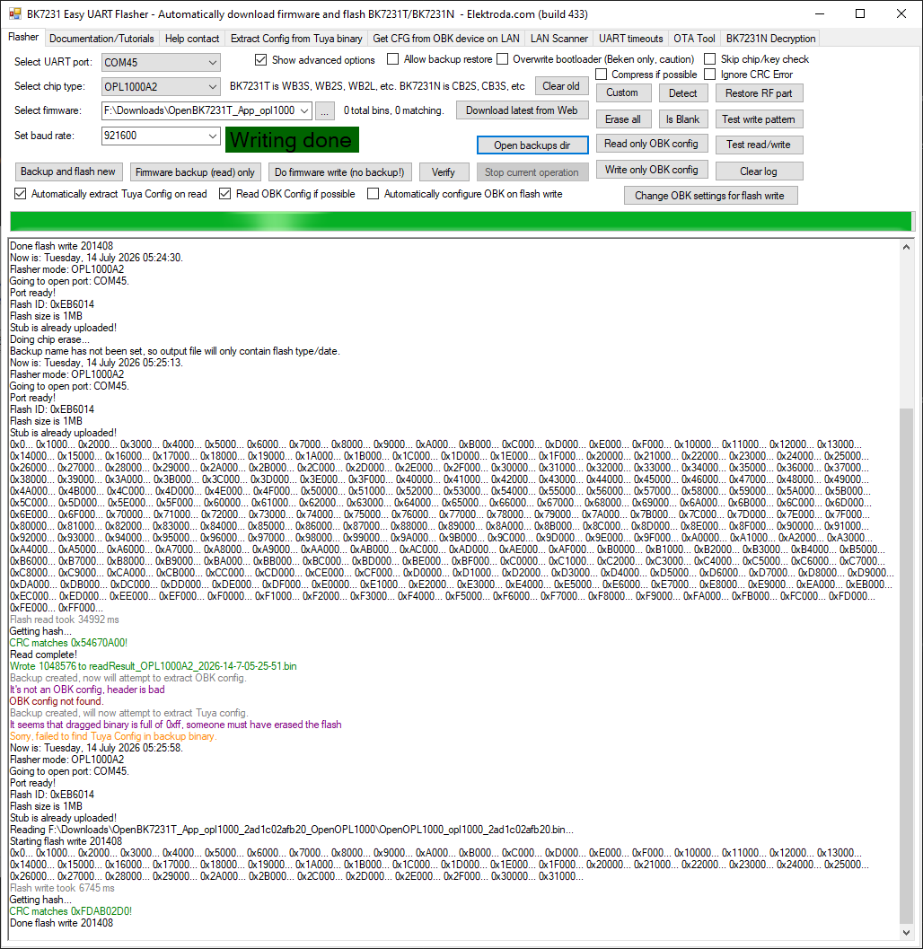Click '0 total bins, 0 matching.' label
The width and height of the screenshot is (923, 949).
point(393,110)
